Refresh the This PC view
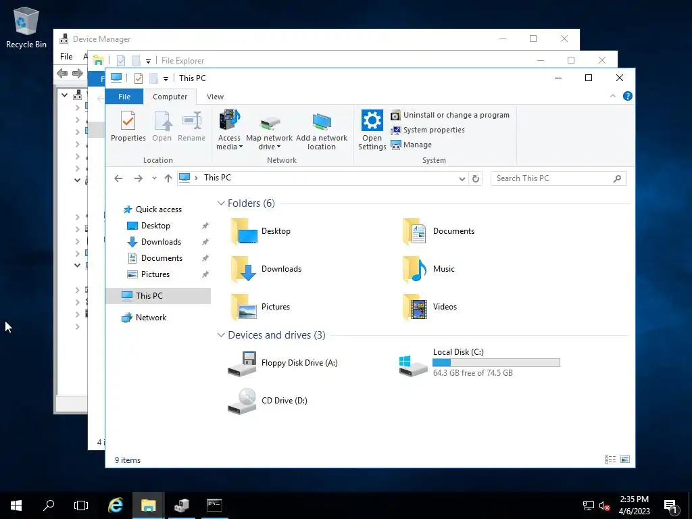Screen dimensions: 692x519 click(x=475, y=178)
